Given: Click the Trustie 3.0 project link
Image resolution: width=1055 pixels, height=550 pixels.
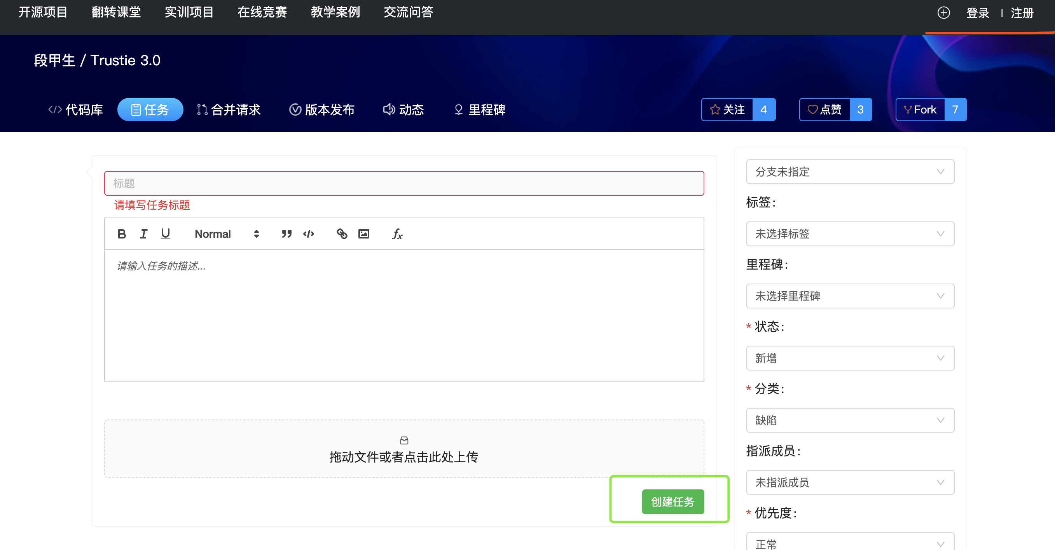Looking at the screenshot, I should click(125, 61).
